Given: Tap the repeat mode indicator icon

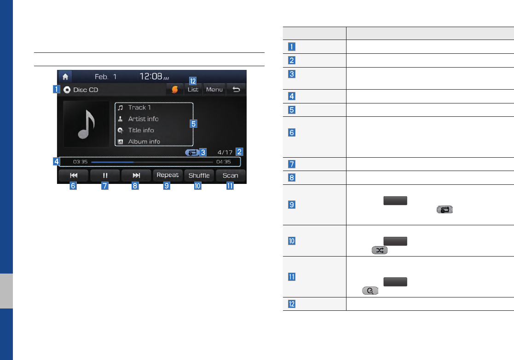Looking at the screenshot, I should [192, 152].
